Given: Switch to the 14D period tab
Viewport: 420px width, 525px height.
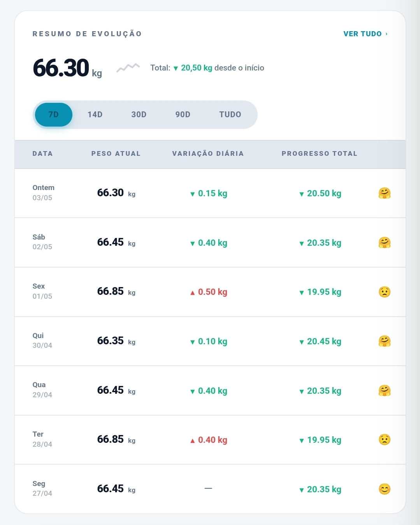Looking at the screenshot, I should [95, 115].
